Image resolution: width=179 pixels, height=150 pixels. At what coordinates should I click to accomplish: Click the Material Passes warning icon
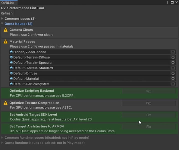6,42
